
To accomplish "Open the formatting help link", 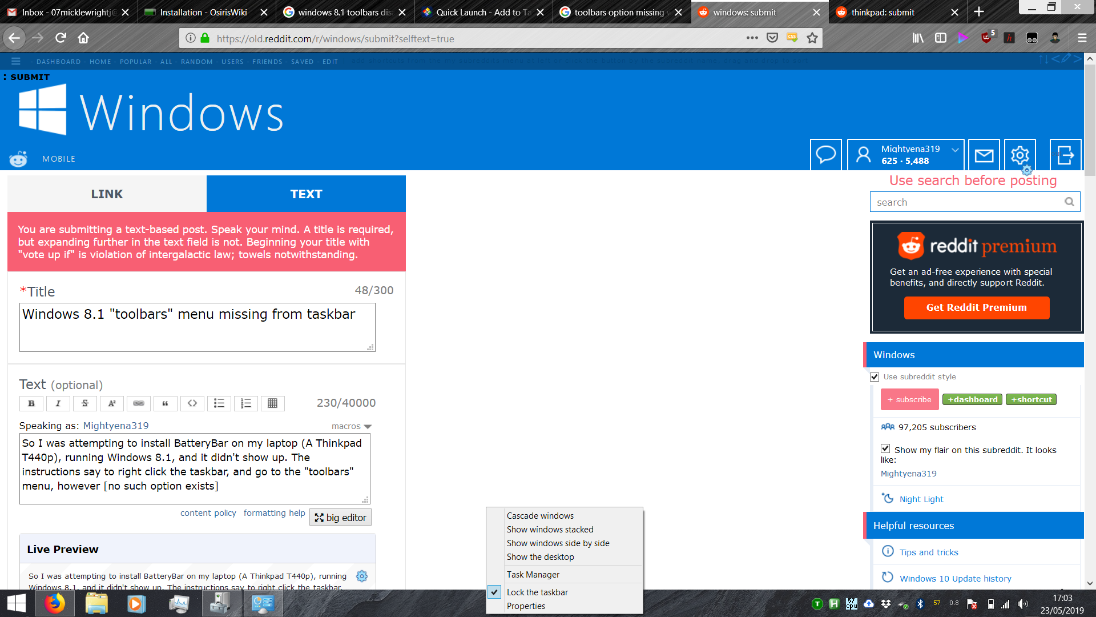I will pyautogui.click(x=274, y=513).
